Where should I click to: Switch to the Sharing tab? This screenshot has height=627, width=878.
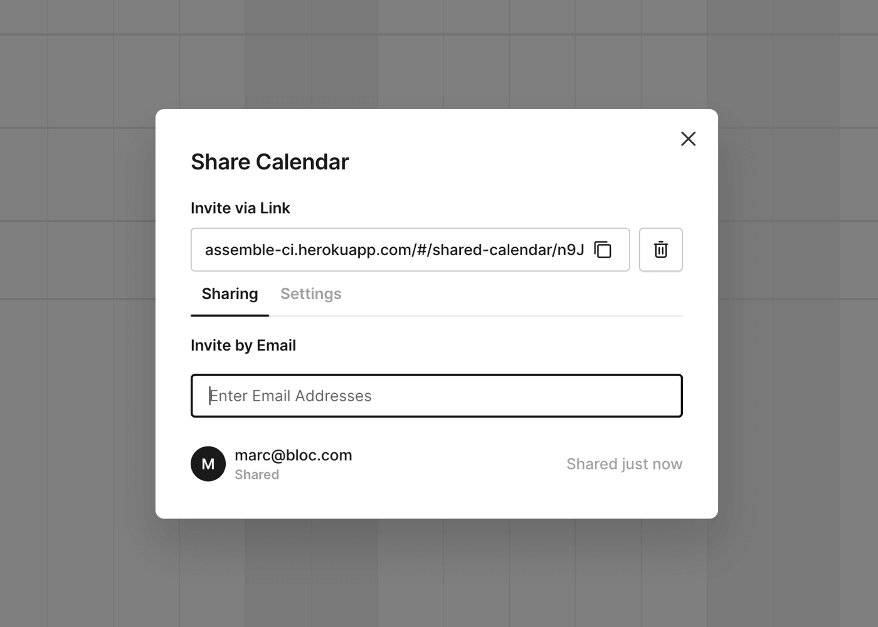pos(230,294)
